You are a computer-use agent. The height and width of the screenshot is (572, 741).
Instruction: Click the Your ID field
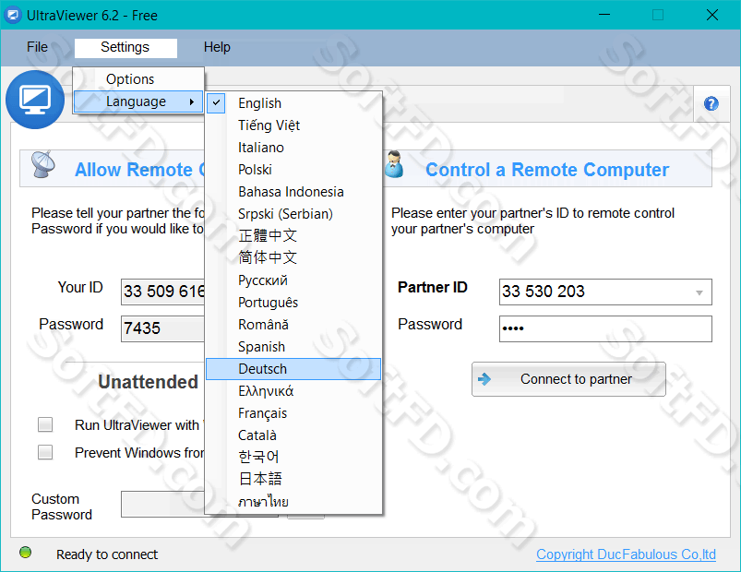(163, 292)
